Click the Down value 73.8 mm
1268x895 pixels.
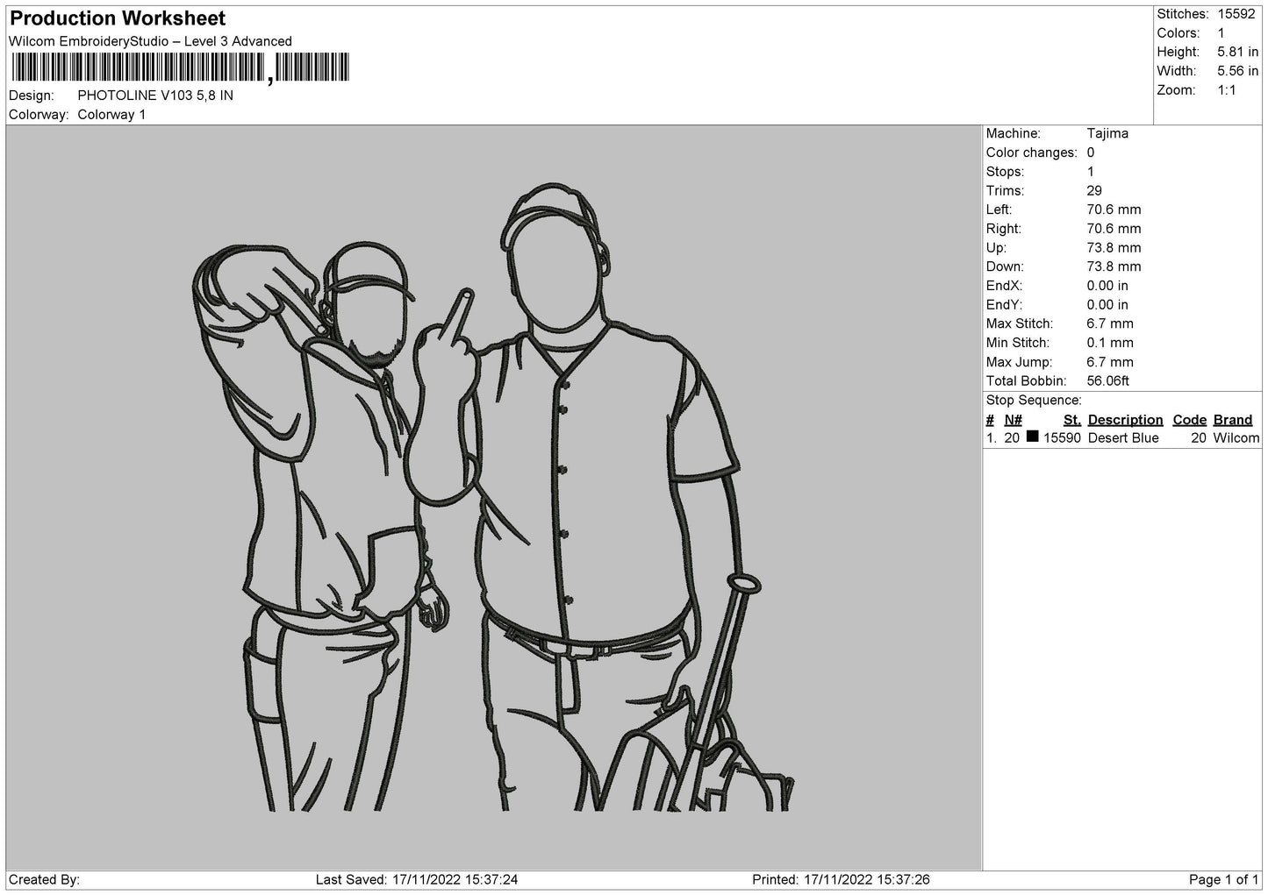[x=1114, y=266]
